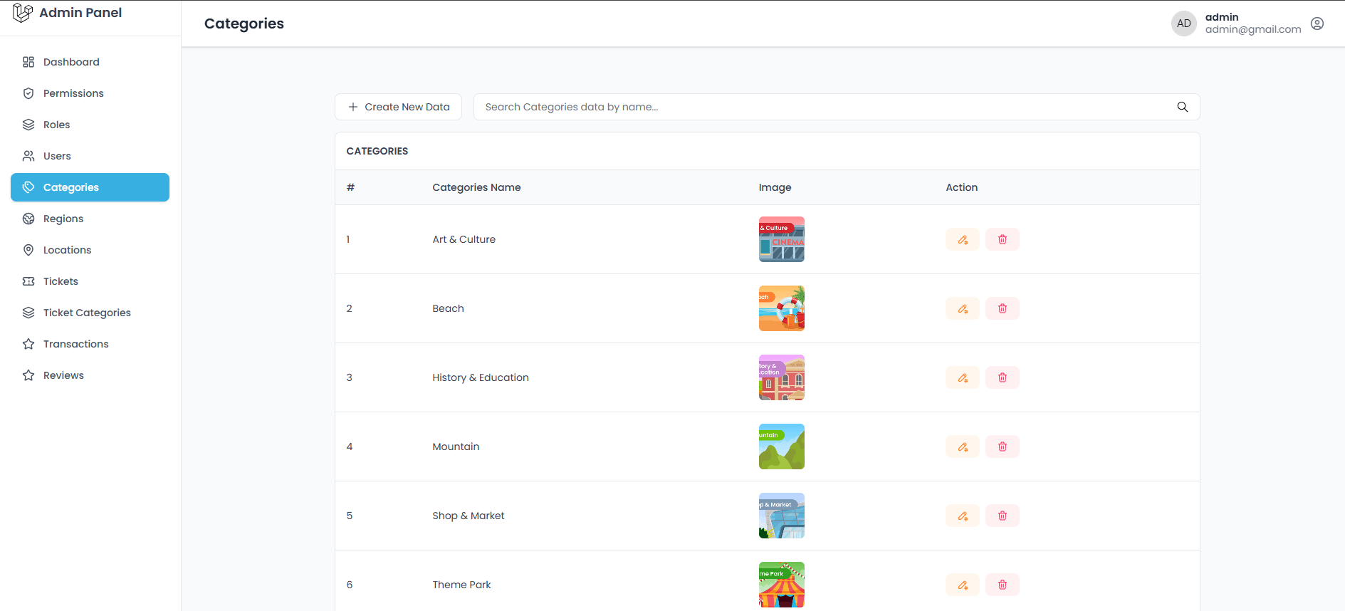Viewport: 1345px width, 611px height.
Task: Click the edit icon for Art & Culture
Action: [963, 239]
